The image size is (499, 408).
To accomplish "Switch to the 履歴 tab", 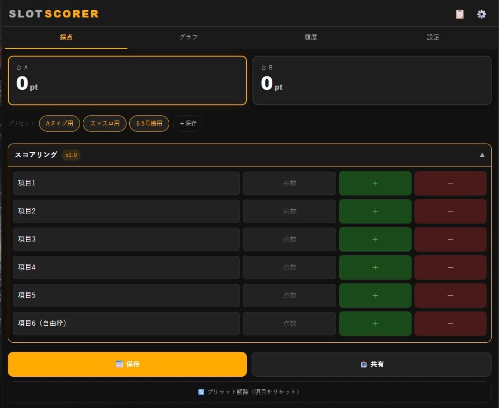I will click(x=310, y=37).
